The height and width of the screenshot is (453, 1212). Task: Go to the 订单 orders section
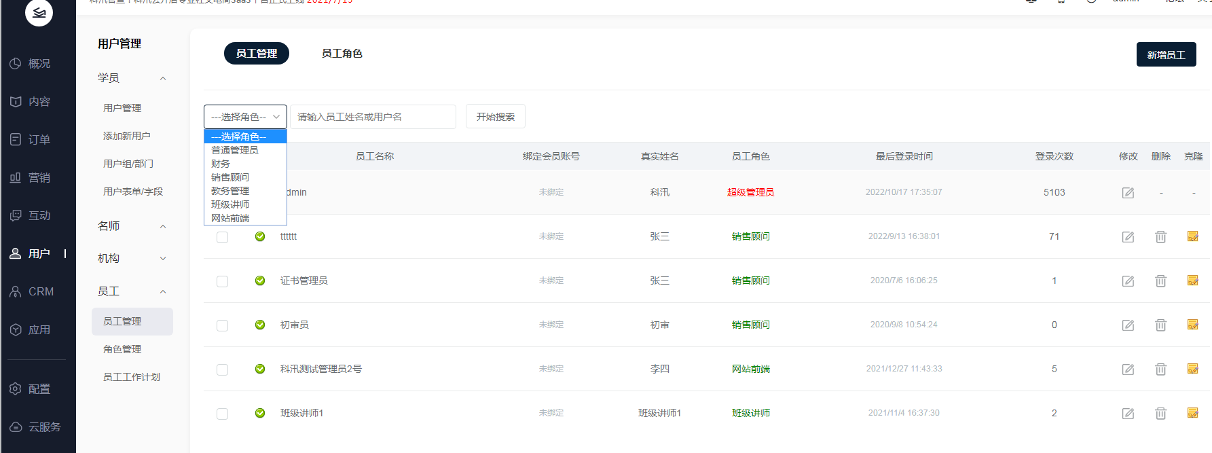tap(30, 139)
